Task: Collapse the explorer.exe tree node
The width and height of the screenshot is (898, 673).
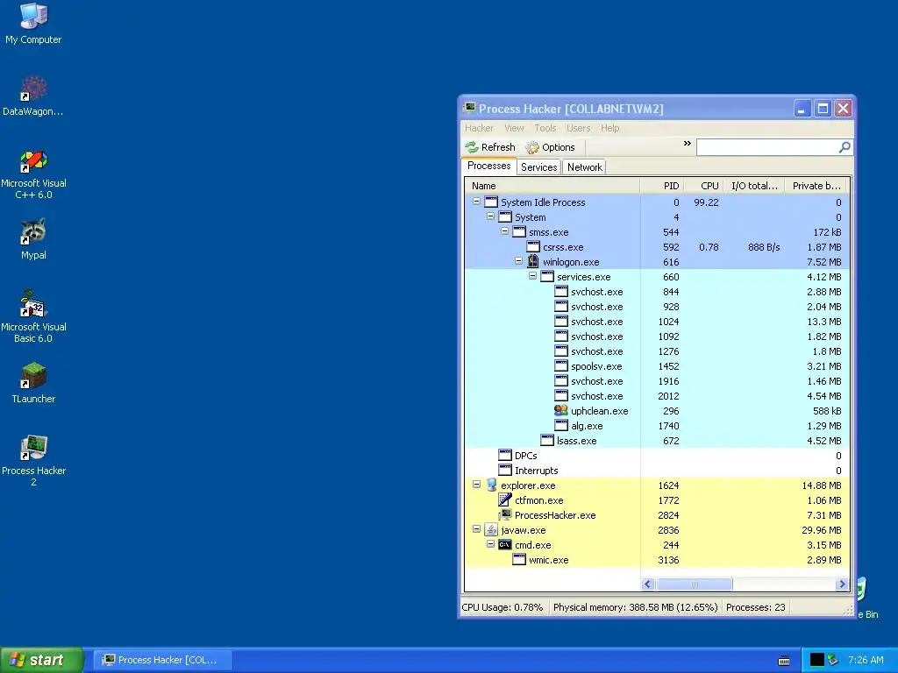Action: (476, 484)
